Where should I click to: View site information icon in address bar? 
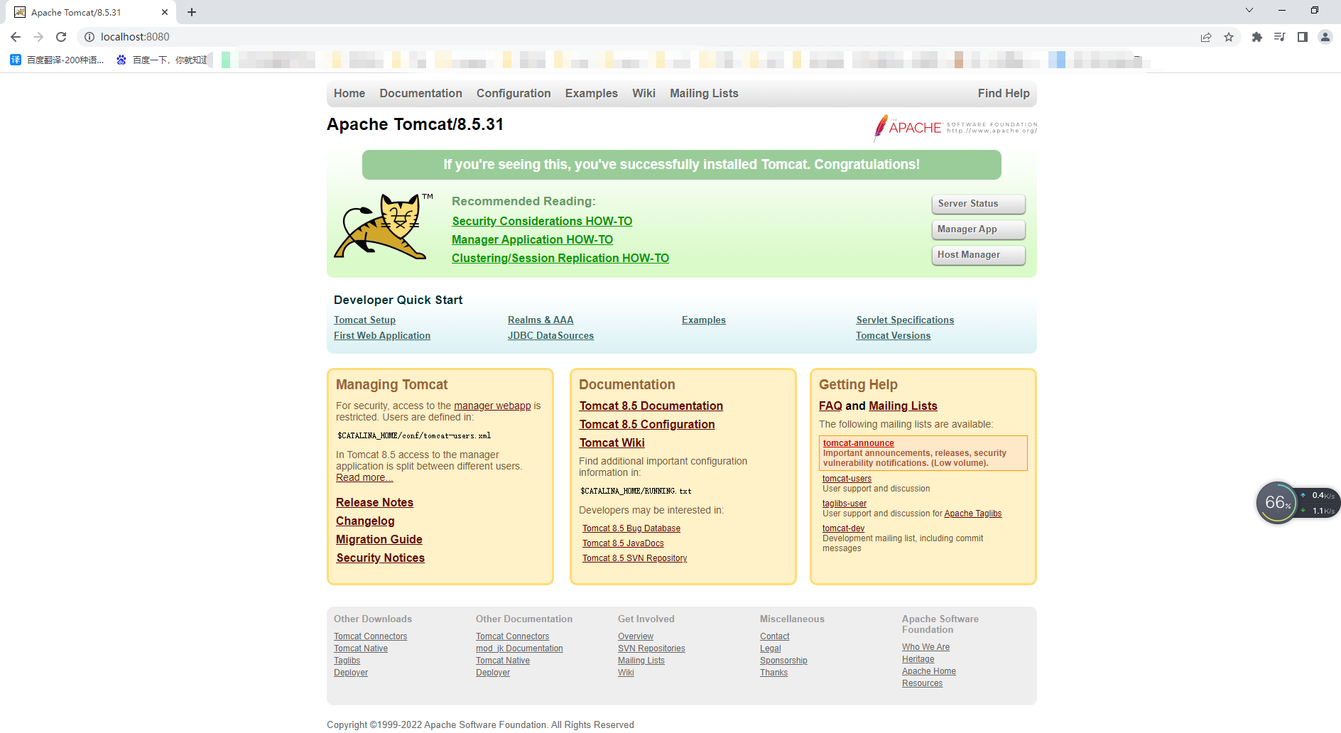click(x=89, y=37)
